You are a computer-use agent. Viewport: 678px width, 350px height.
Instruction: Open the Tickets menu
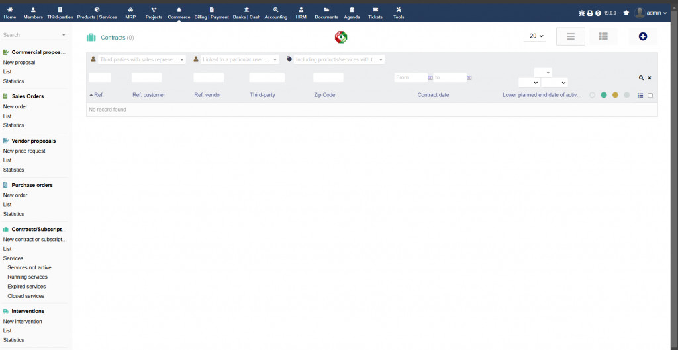(x=375, y=13)
